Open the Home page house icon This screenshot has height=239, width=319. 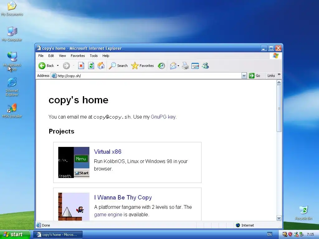coord(101,66)
